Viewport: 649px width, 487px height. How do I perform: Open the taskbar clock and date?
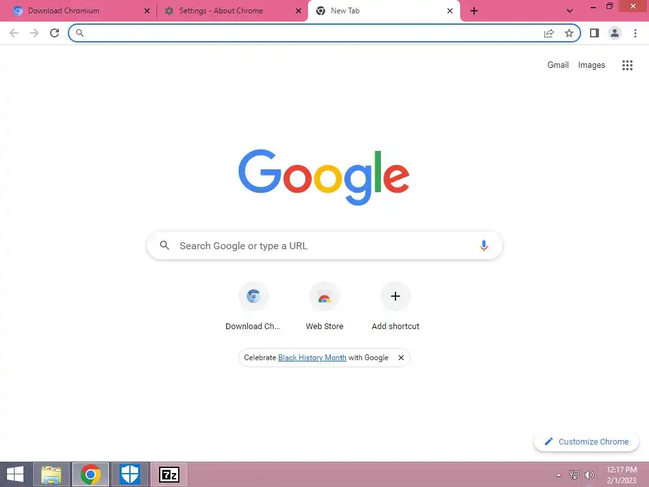tap(621, 475)
